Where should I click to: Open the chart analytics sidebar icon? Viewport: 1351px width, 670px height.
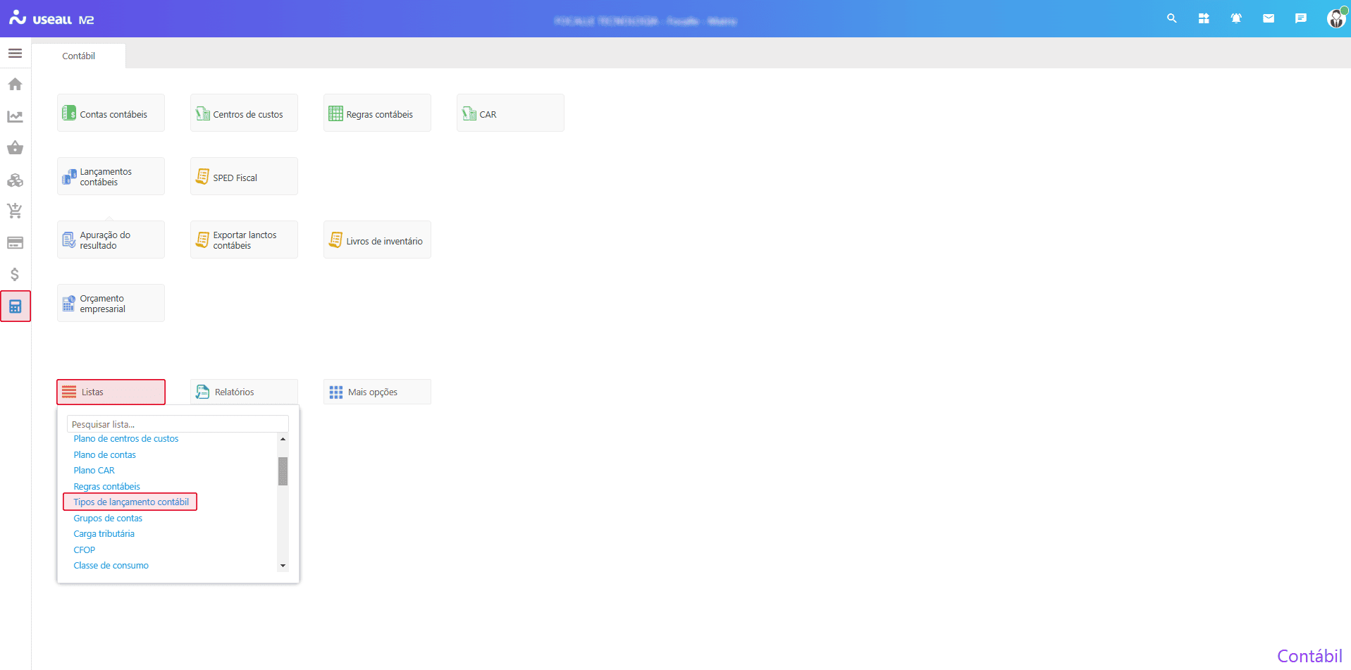pyautogui.click(x=15, y=116)
